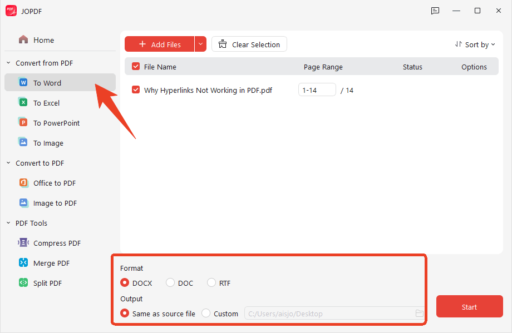Image resolution: width=512 pixels, height=333 pixels.
Task: Select the To Excel icon
Action: point(23,102)
